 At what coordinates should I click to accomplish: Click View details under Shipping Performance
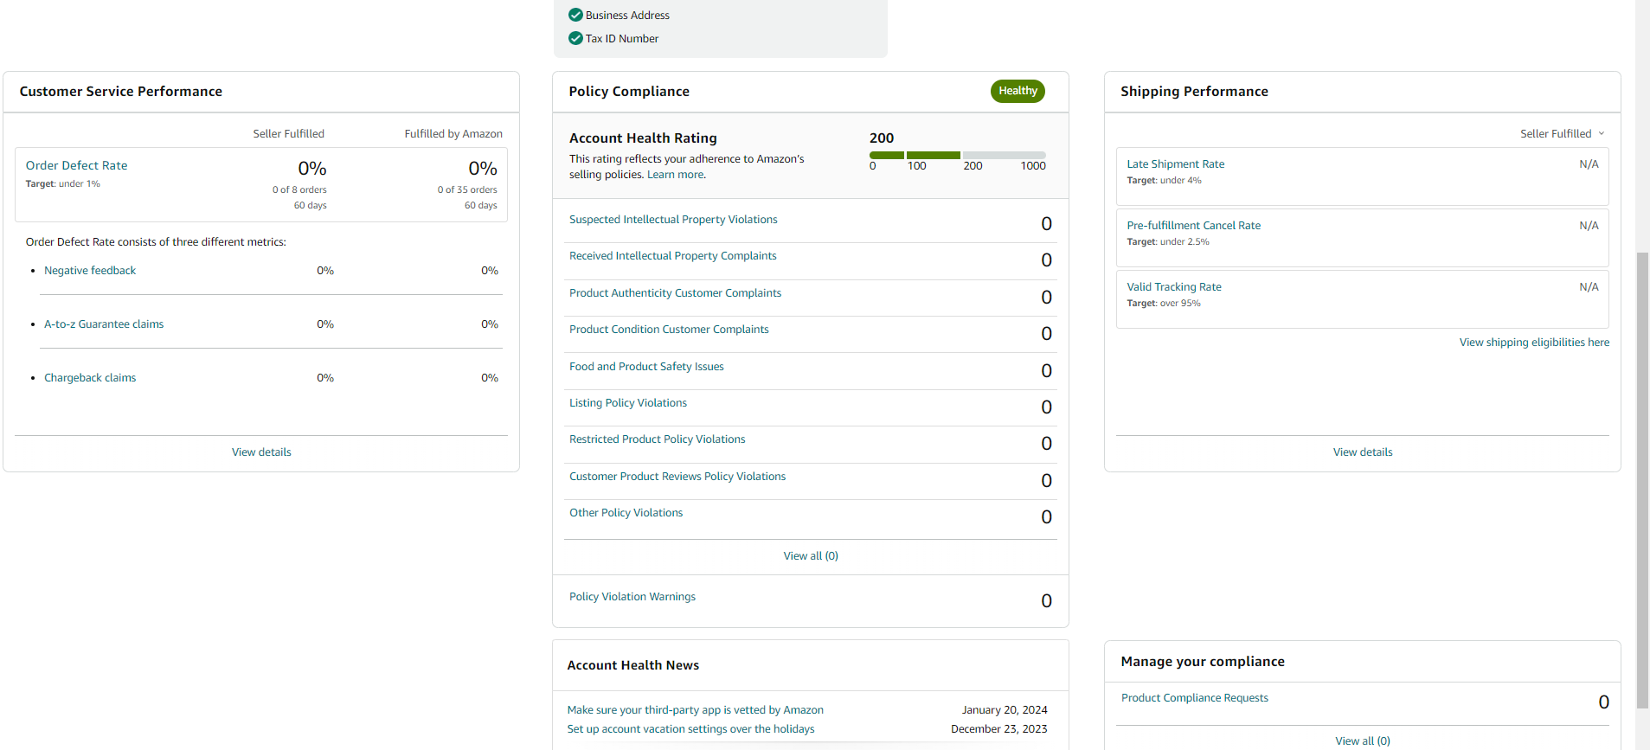coord(1363,452)
